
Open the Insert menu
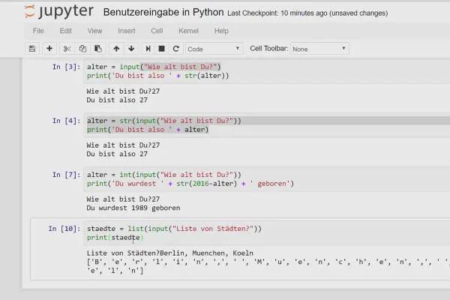pos(126,31)
